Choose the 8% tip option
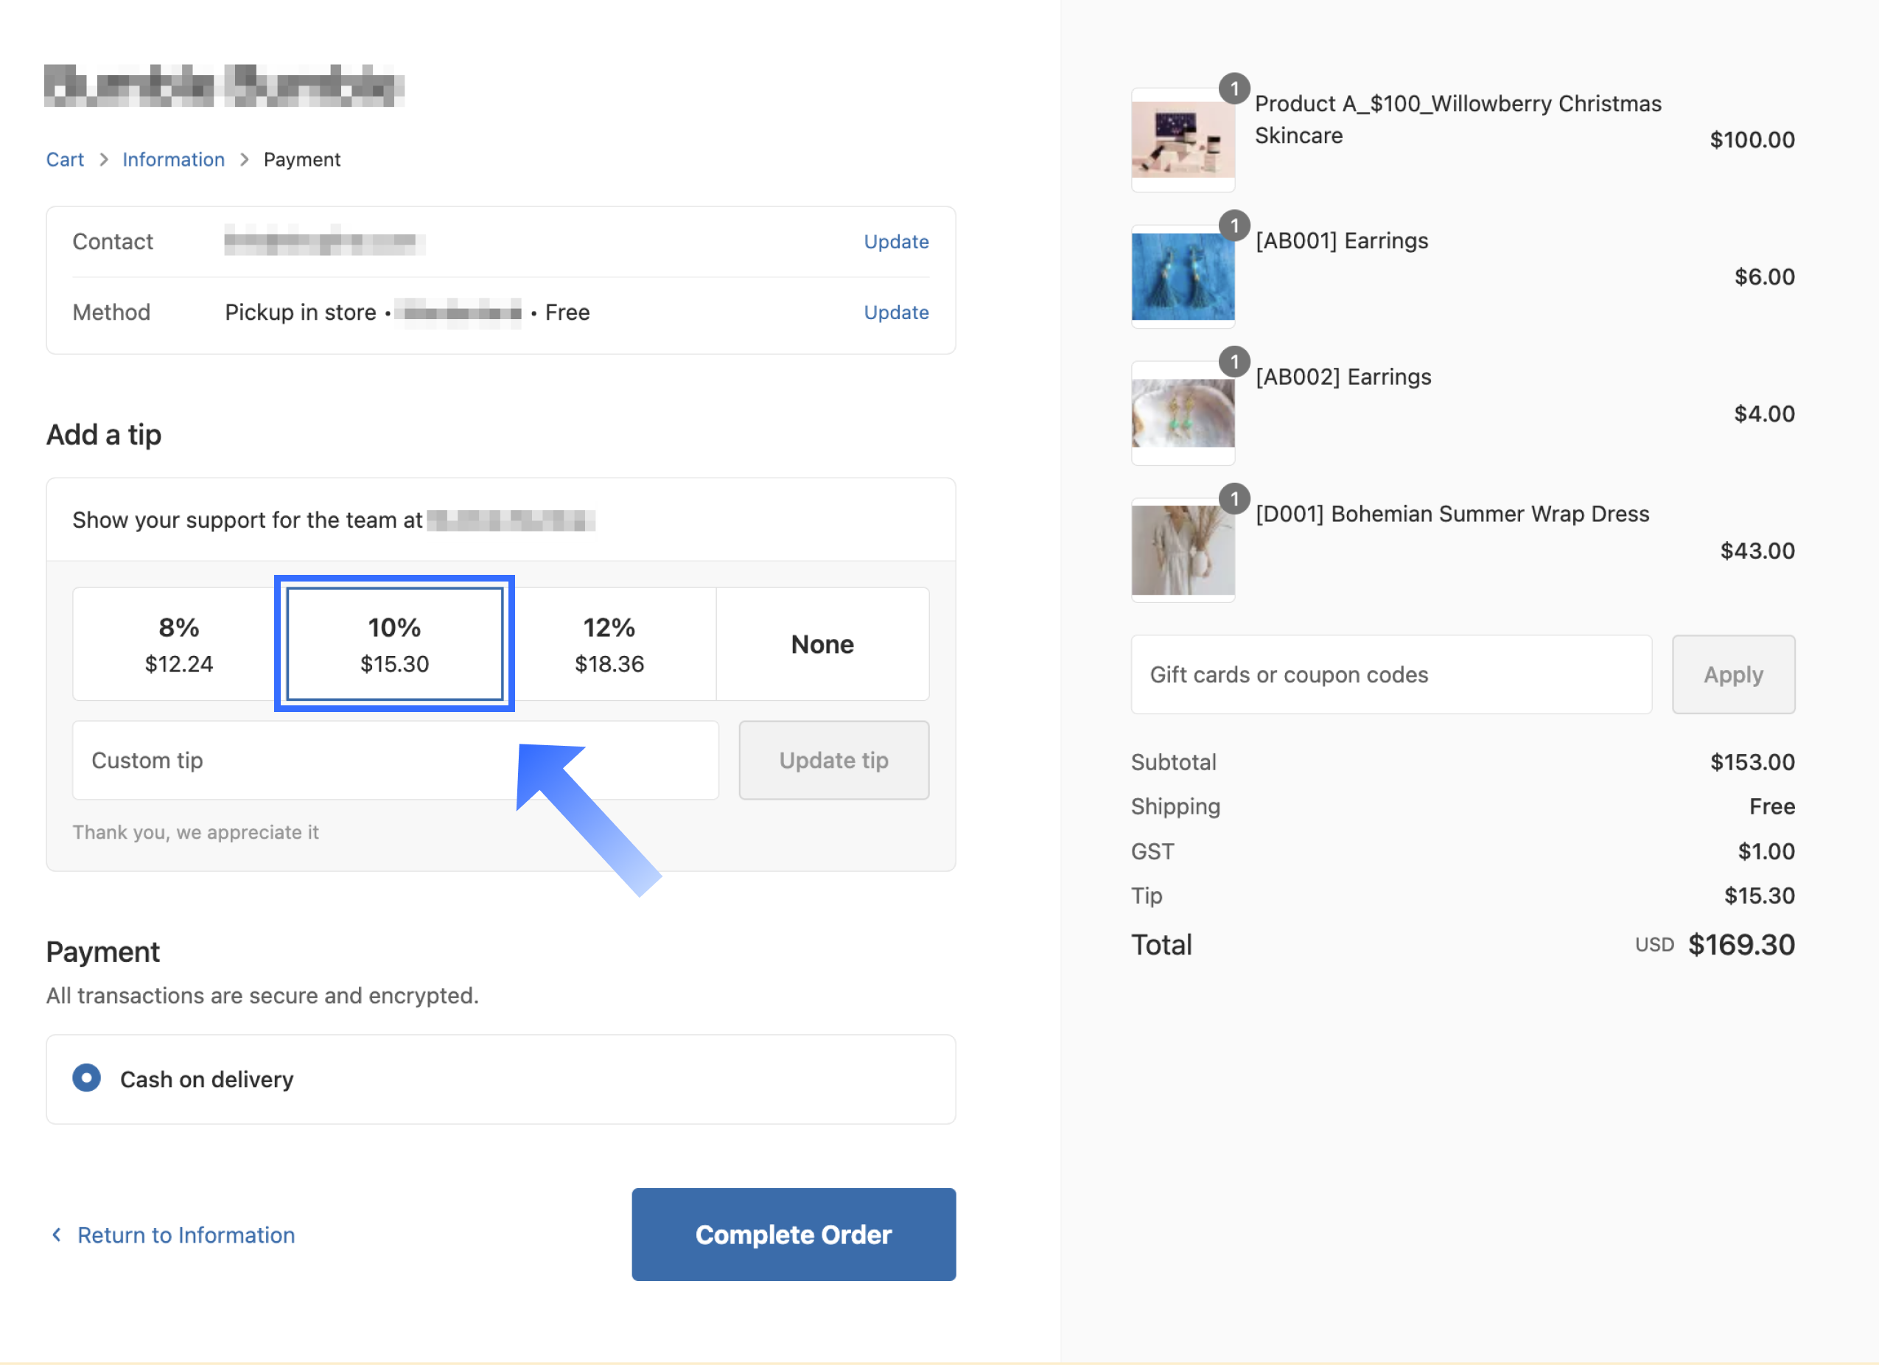 pyautogui.click(x=179, y=644)
